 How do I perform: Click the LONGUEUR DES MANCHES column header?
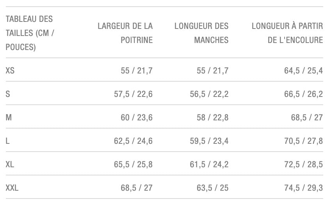click(x=201, y=33)
